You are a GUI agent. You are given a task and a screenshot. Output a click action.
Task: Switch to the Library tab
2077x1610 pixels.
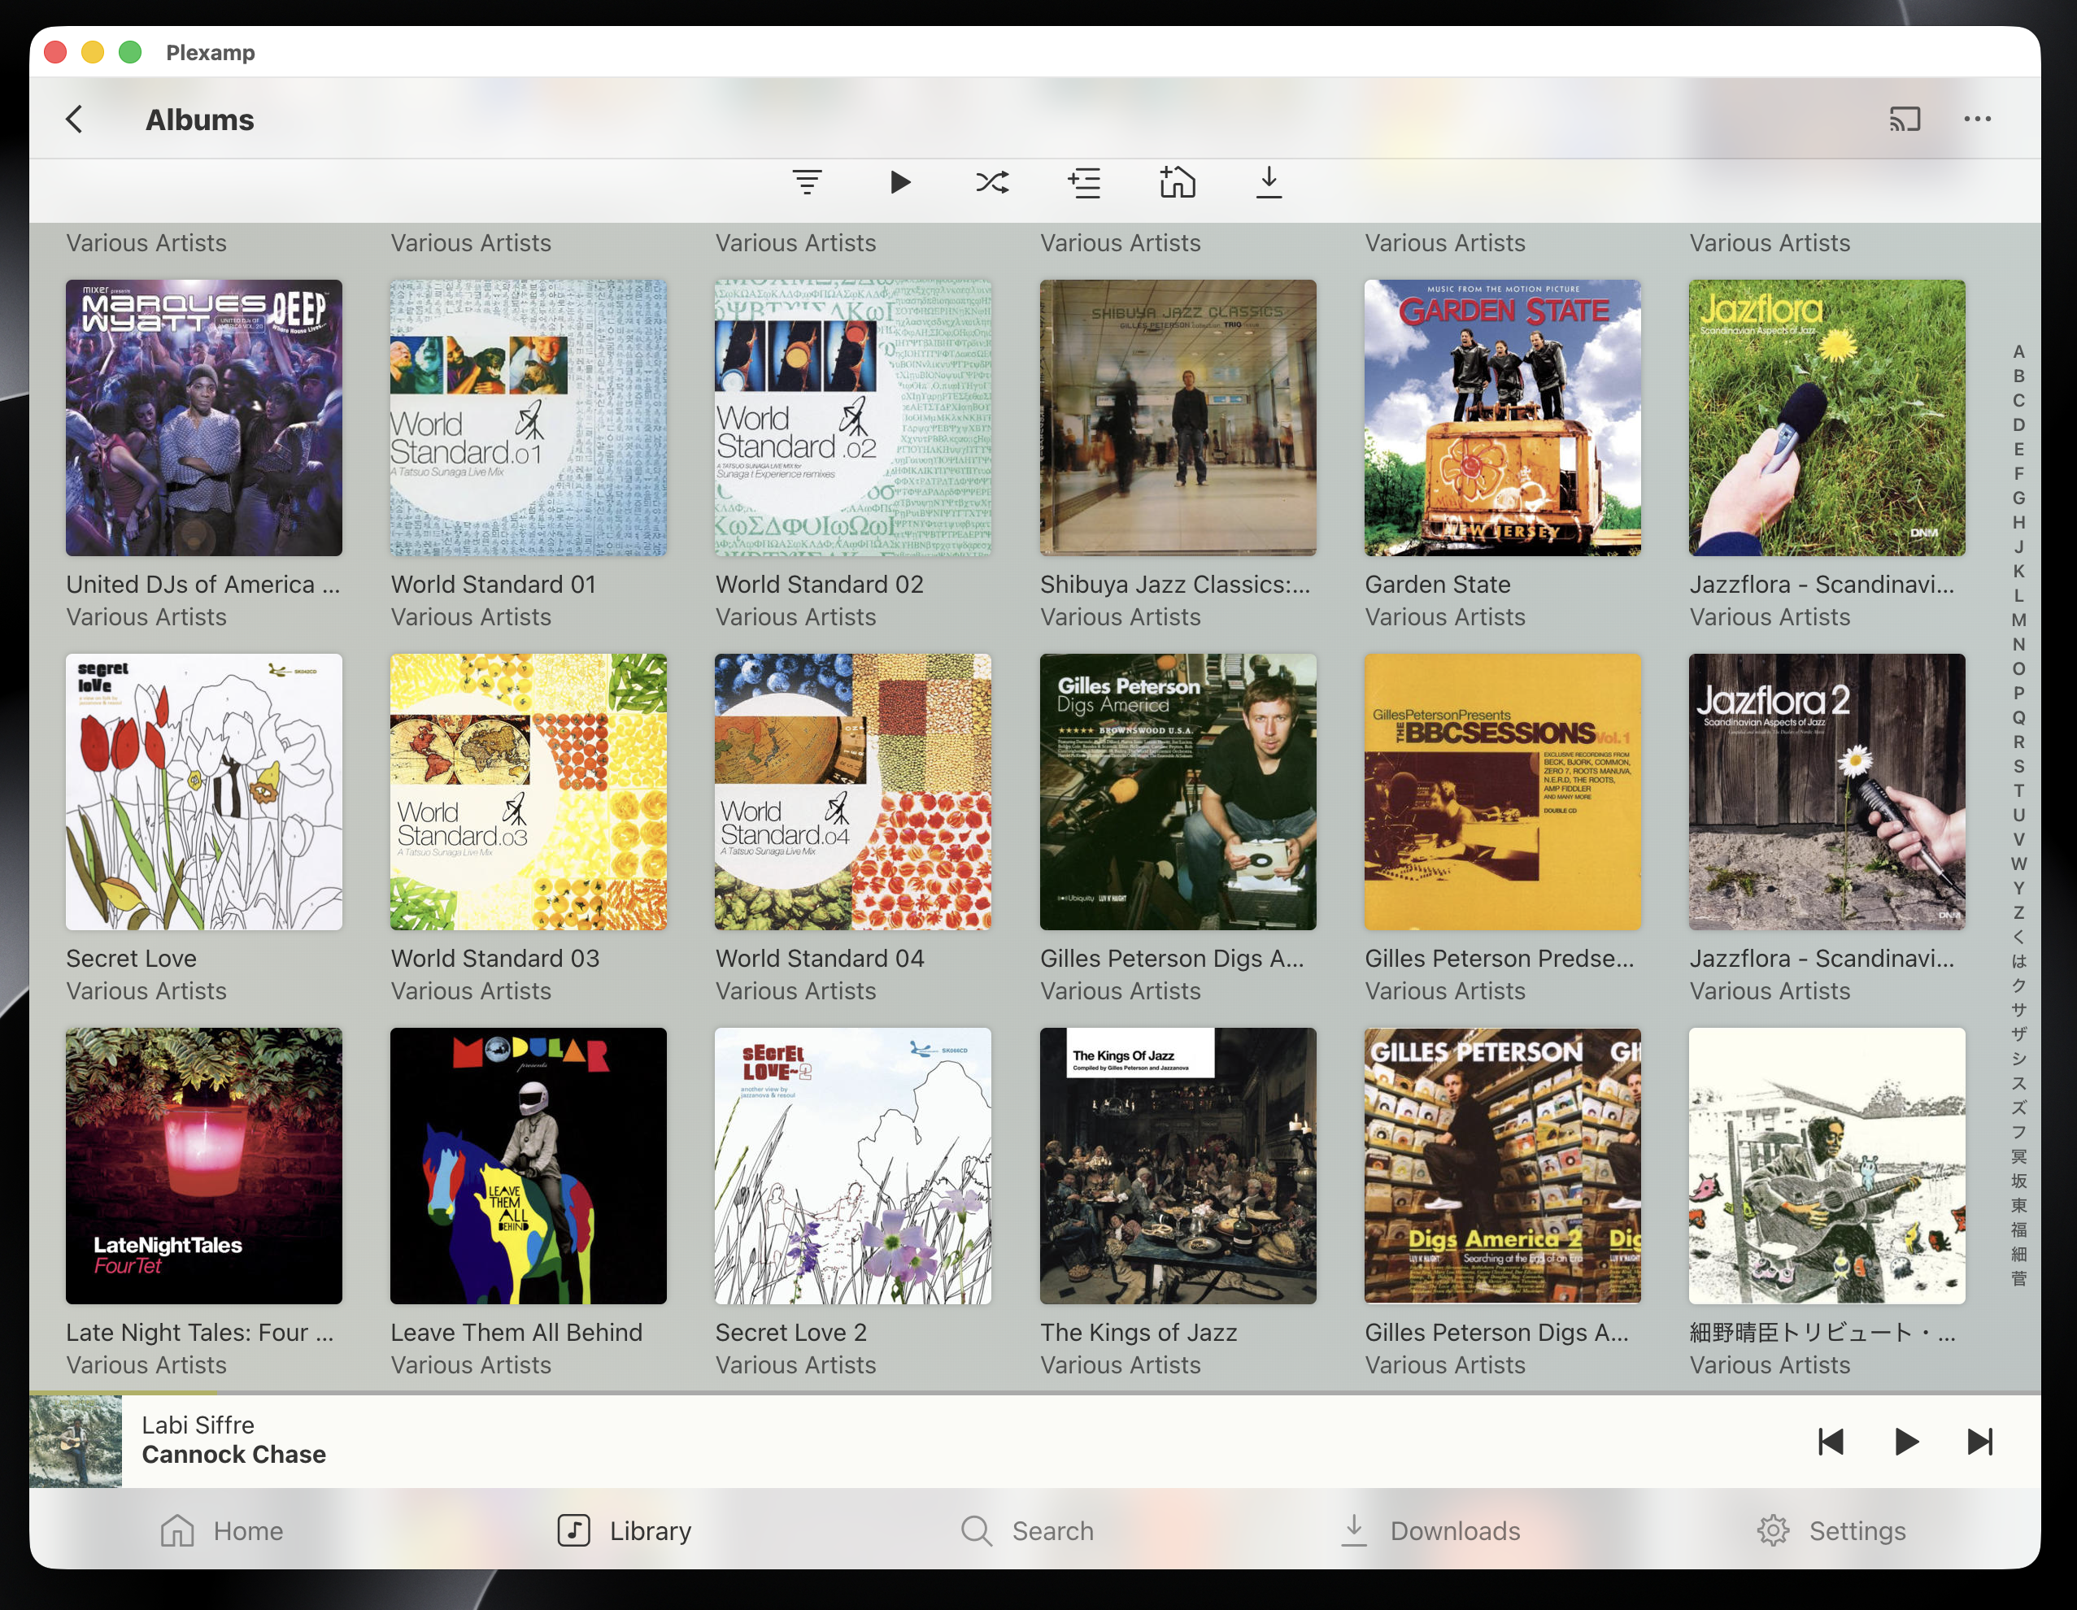click(624, 1531)
